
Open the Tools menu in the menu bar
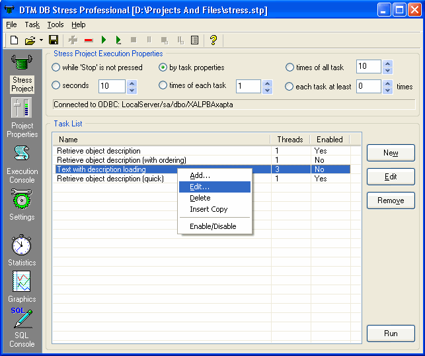(56, 24)
